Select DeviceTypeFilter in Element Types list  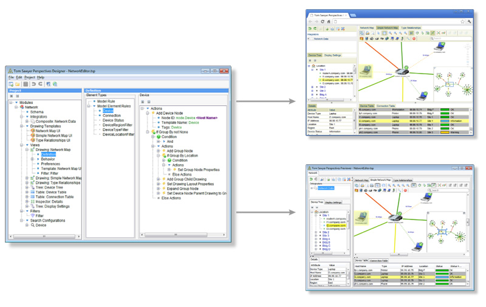[x=115, y=129]
